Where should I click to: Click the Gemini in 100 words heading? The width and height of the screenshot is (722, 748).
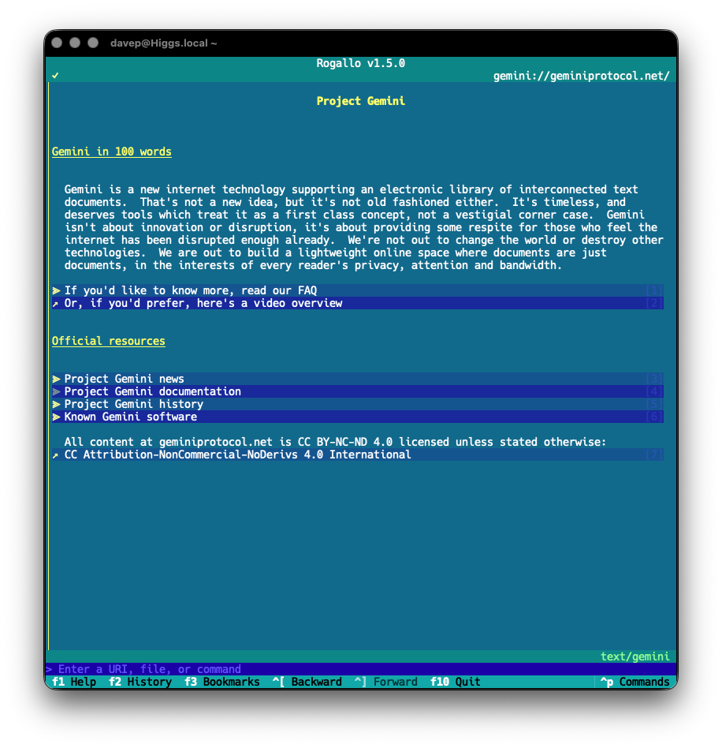(111, 151)
